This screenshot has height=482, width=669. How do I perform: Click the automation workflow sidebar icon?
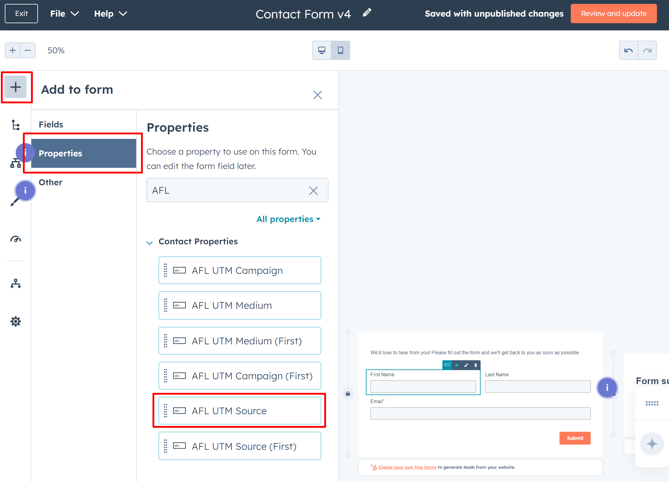pos(16,283)
